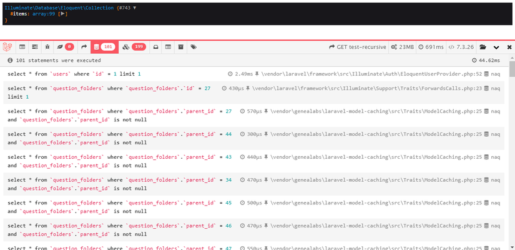Open the folder icon to load previous requests
The image size is (515, 250).
coord(483,47)
